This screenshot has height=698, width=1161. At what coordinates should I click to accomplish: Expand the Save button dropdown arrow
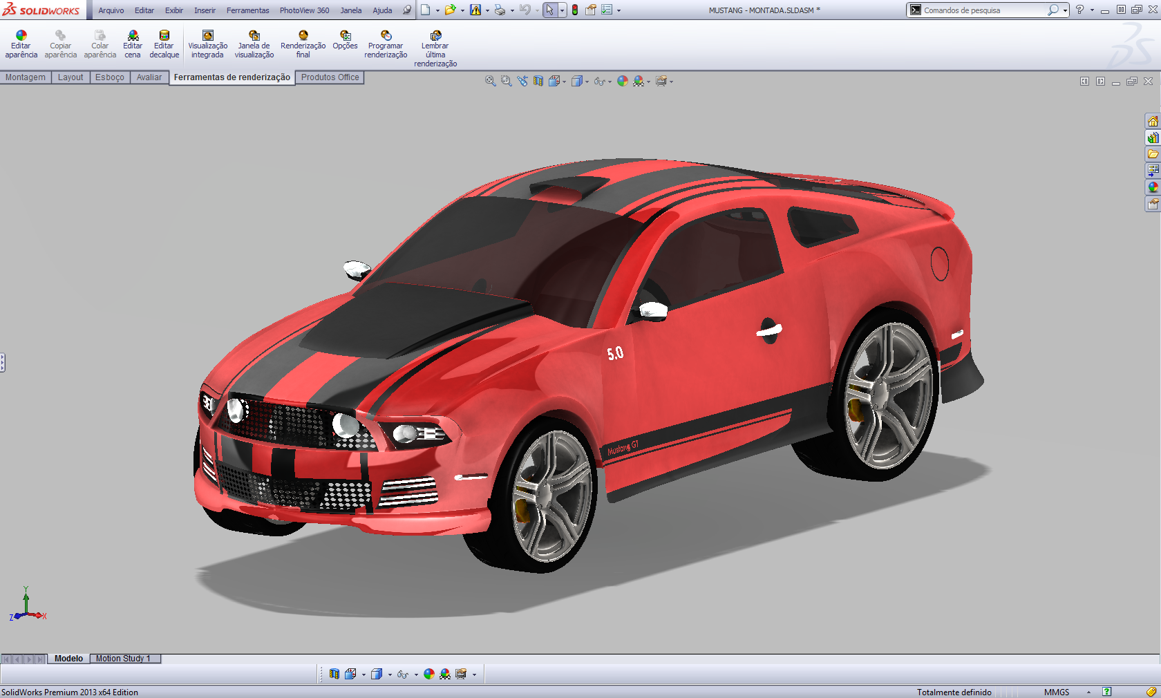coord(487,11)
